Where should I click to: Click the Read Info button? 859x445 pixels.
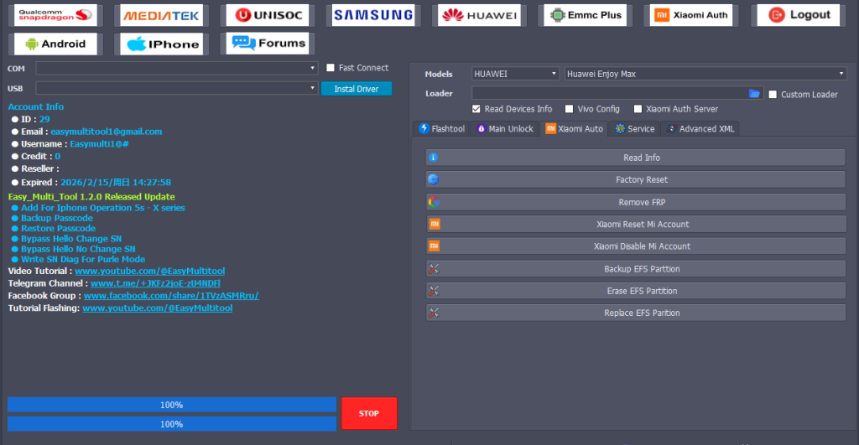(x=636, y=158)
